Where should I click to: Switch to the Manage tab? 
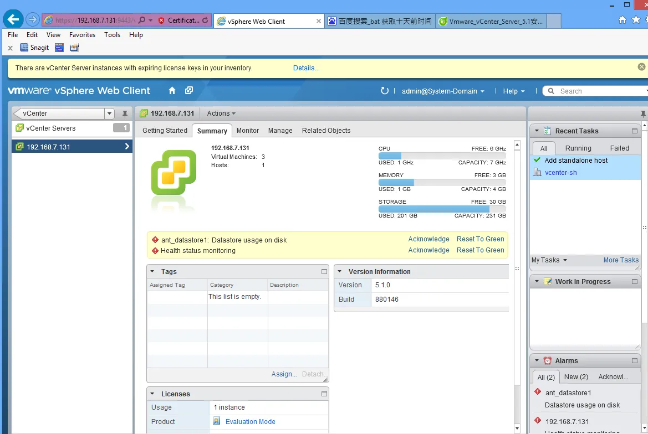click(x=280, y=130)
